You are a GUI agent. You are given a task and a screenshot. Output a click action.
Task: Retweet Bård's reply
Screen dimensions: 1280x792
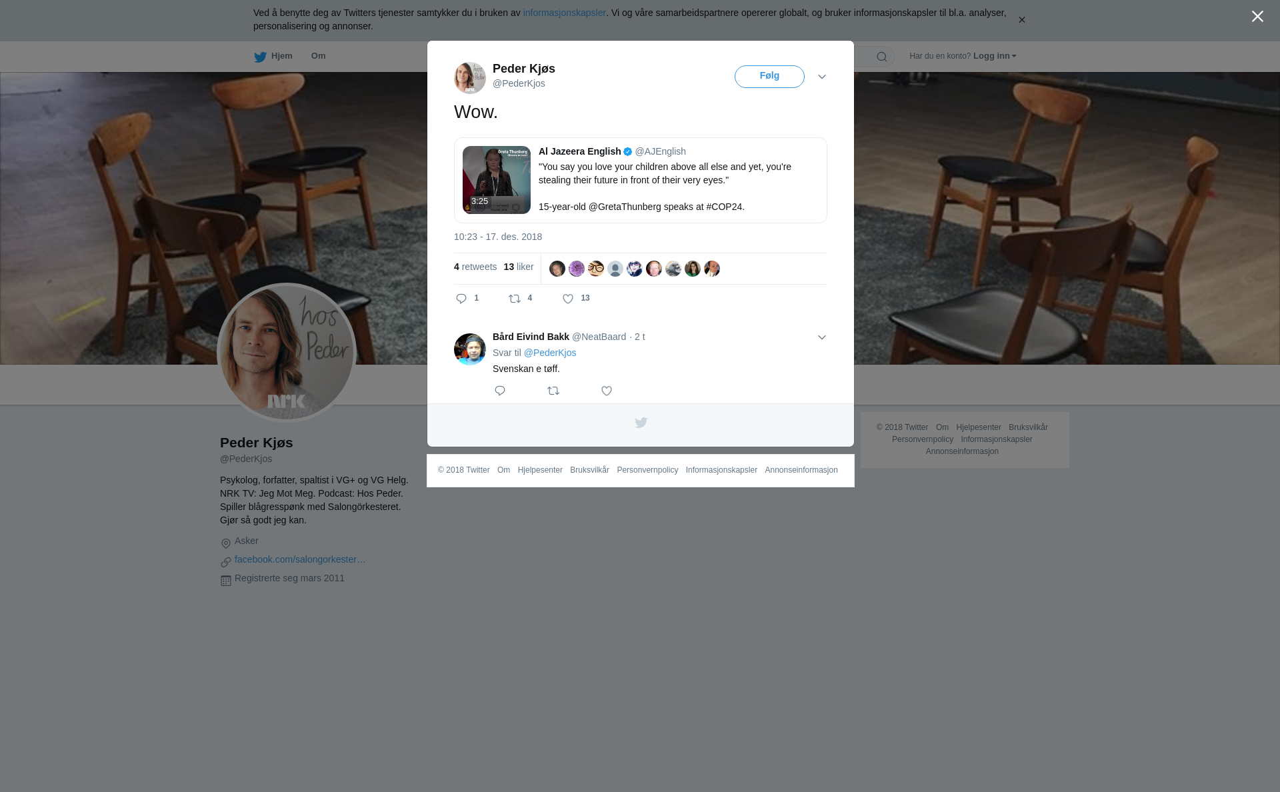pyautogui.click(x=553, y=391)
